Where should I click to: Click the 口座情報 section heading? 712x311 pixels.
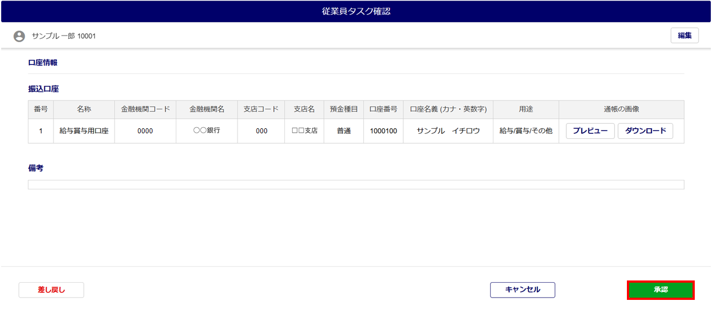43,63
